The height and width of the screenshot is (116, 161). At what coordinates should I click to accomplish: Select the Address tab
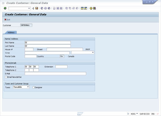coord(11,33)
